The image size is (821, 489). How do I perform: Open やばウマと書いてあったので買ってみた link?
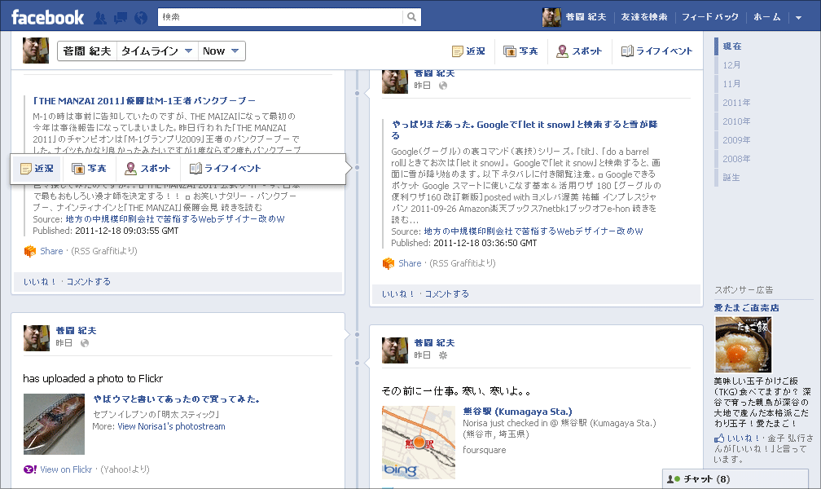coord(176,399)
